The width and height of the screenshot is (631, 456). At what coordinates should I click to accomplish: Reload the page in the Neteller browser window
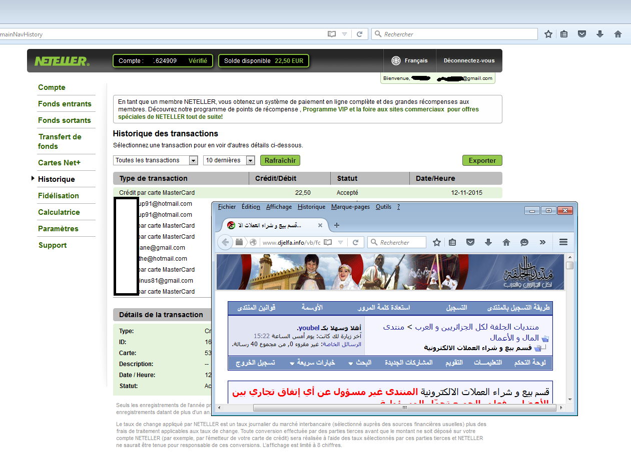coord(359,34)
